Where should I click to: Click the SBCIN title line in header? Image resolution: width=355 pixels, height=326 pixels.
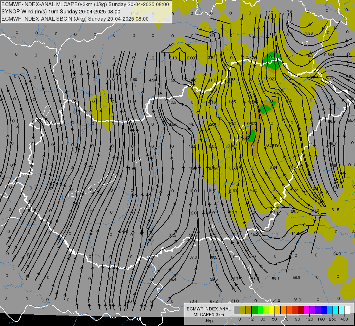pyautogui.click(x=75, y=19)
